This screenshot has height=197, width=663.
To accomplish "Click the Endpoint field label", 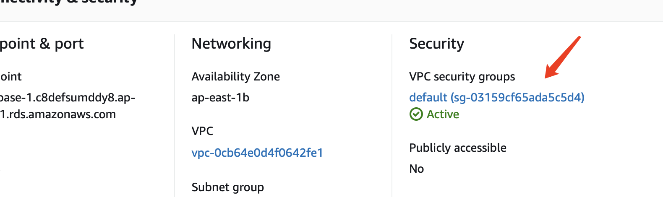I will click(x=11, y=76).
